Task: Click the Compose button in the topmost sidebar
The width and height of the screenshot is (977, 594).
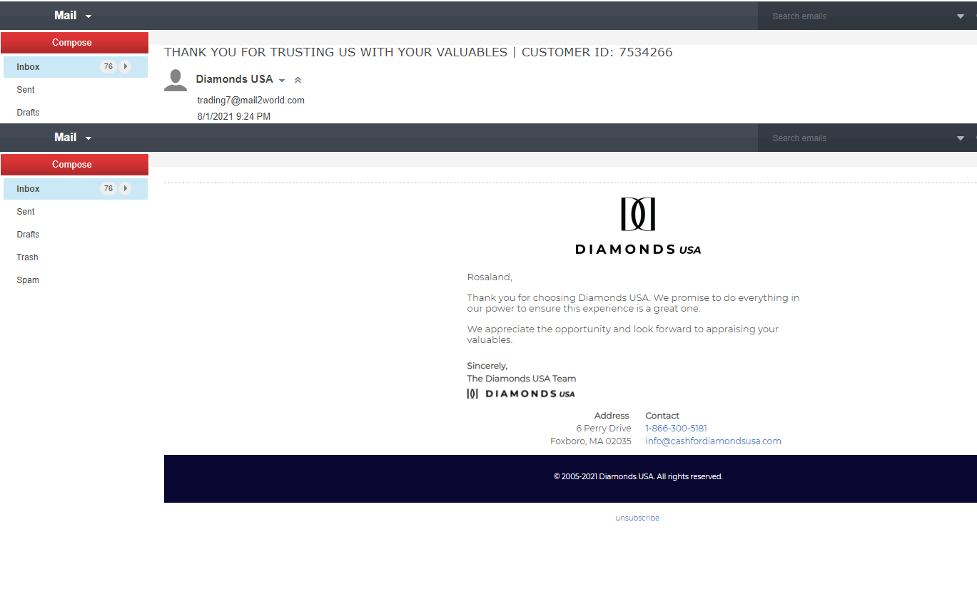Action: 74,43
